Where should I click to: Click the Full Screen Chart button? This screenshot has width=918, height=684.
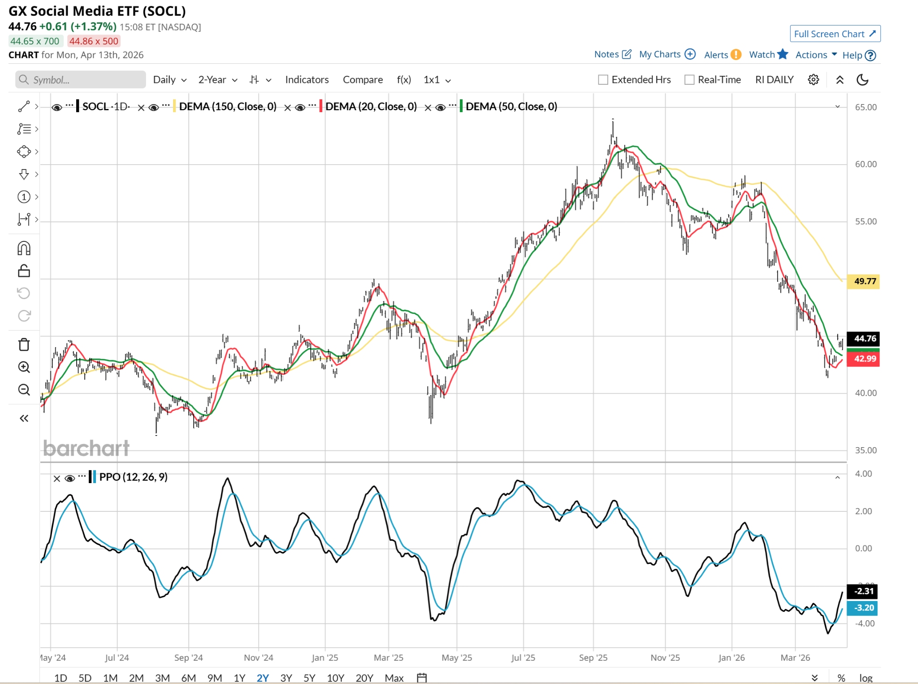point(835,34)
